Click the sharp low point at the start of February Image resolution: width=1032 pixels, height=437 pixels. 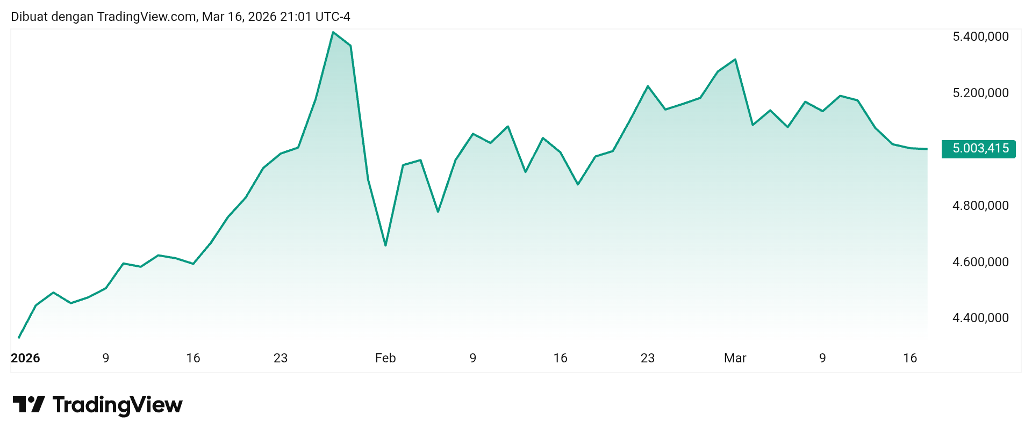385,245
